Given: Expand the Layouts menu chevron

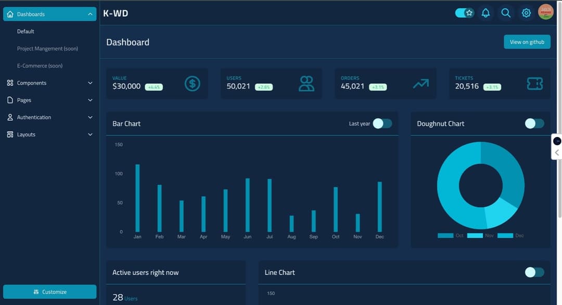Looking at the screenshot, I should [90, 134].
